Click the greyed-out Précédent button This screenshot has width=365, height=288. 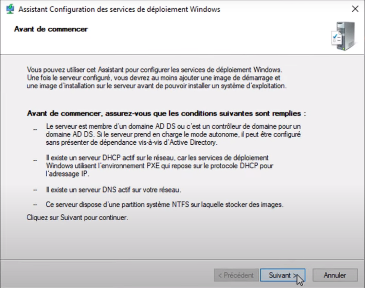[x=236, y=275]
